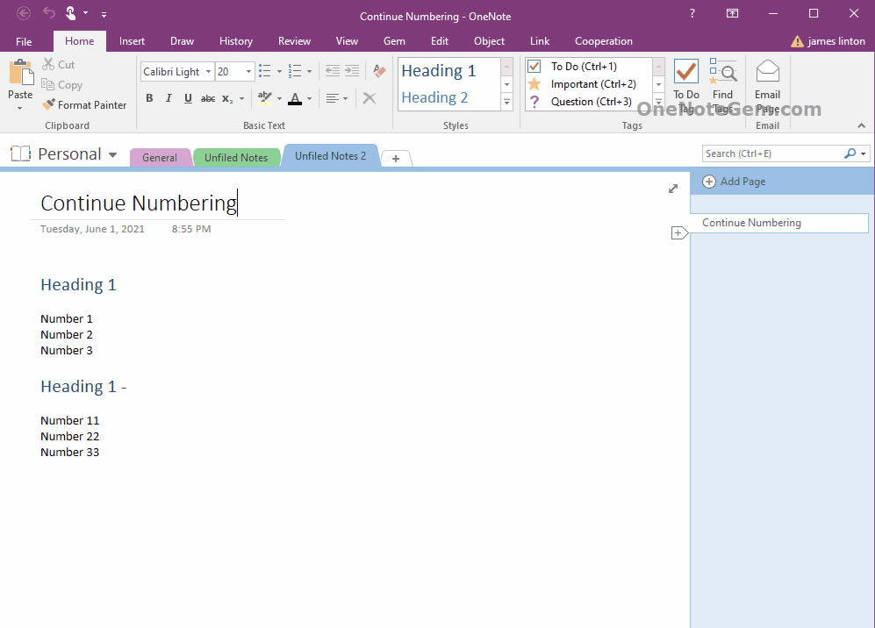875x628 pixels.
Task: Open Find Tags
Action: pyautogui.click(x=723, y=83)
